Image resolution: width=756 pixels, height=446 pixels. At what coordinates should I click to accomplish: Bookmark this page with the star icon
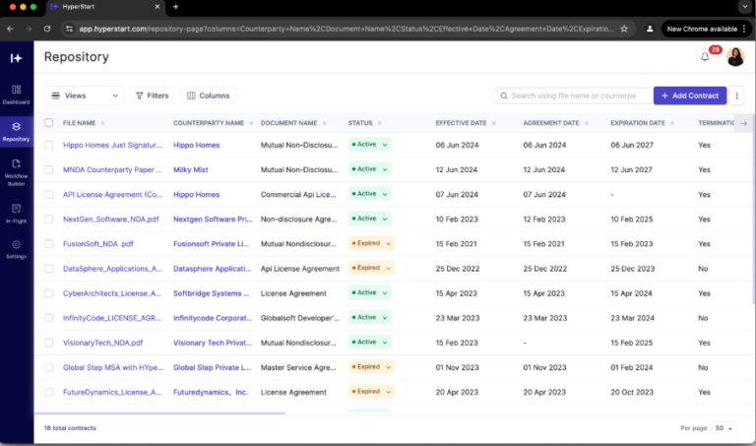[624, 29]
